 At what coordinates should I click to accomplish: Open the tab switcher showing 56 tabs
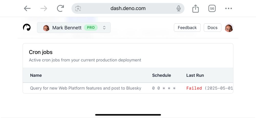[212, 8]
